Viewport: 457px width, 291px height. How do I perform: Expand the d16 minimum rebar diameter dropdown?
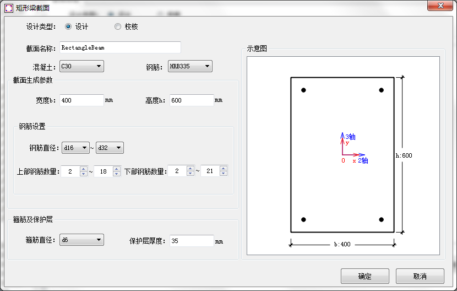click(75, 148)
